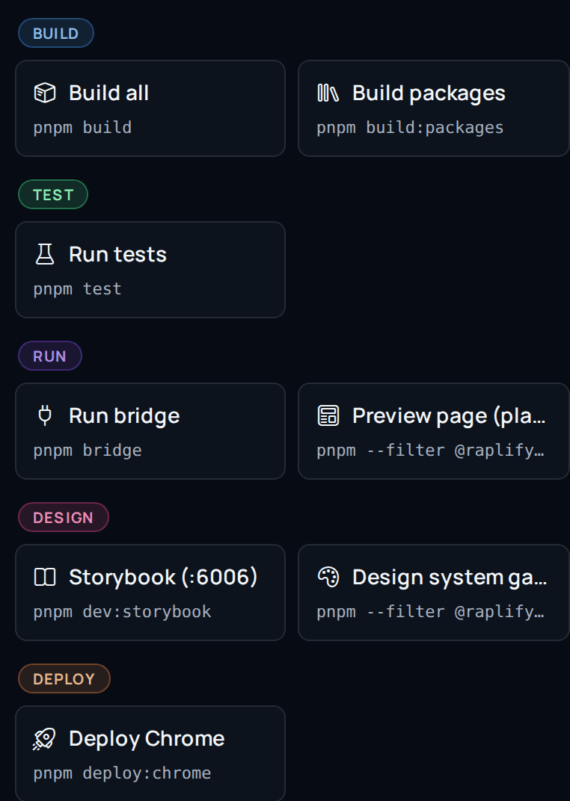
Task: Click the rocket icon for Deploy Chrome
Action: 44,739
